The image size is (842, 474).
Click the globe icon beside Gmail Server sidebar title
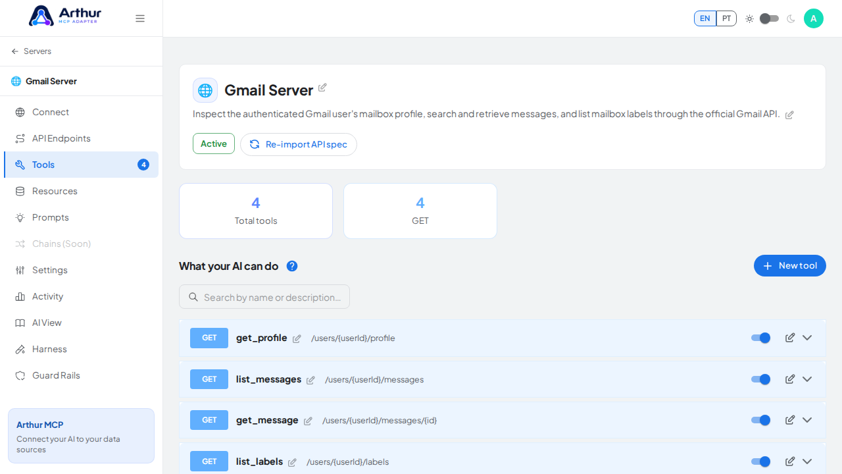[x=16, y=82]
